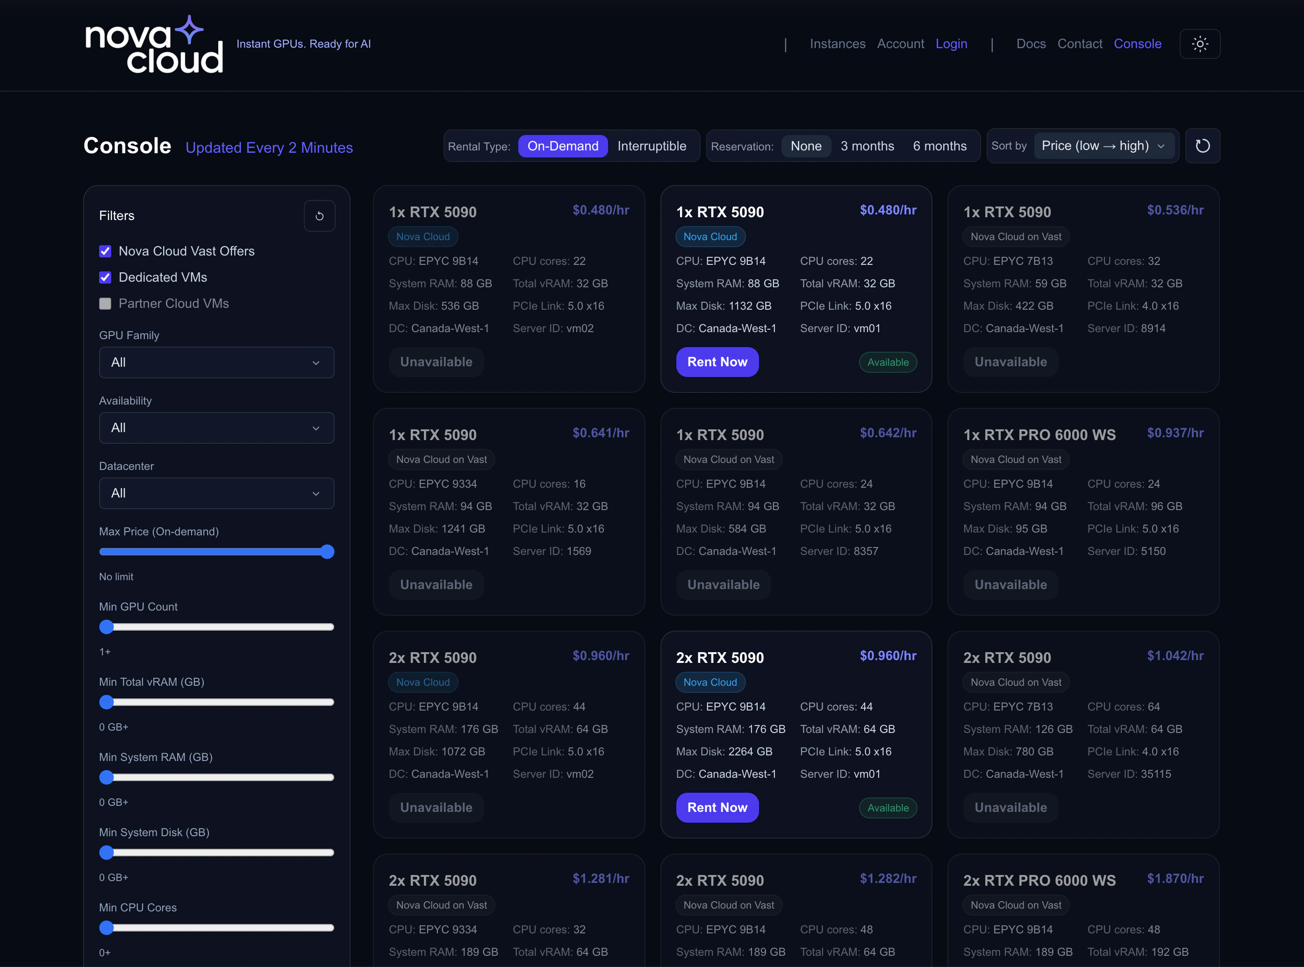Rent the 2x RTX 5090 vm01 server

point(717,808)
